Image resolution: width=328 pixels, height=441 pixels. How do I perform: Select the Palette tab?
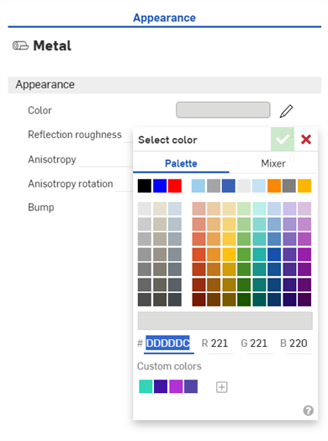181,163
